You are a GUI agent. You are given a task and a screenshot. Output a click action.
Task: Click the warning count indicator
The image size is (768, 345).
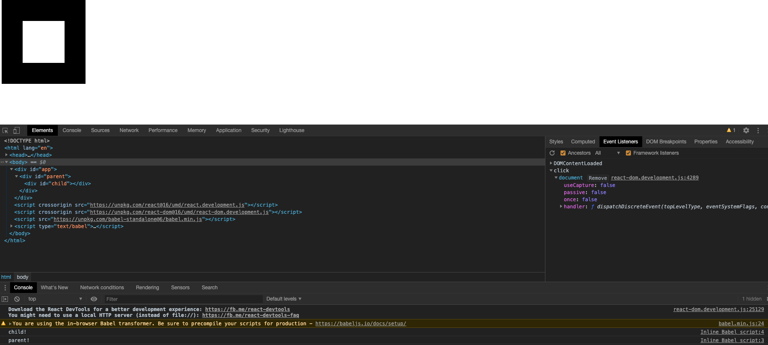731,130
